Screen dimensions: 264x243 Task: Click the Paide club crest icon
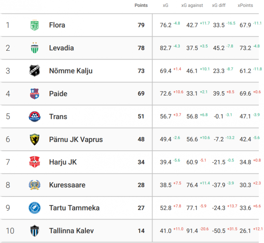point(34,94)
